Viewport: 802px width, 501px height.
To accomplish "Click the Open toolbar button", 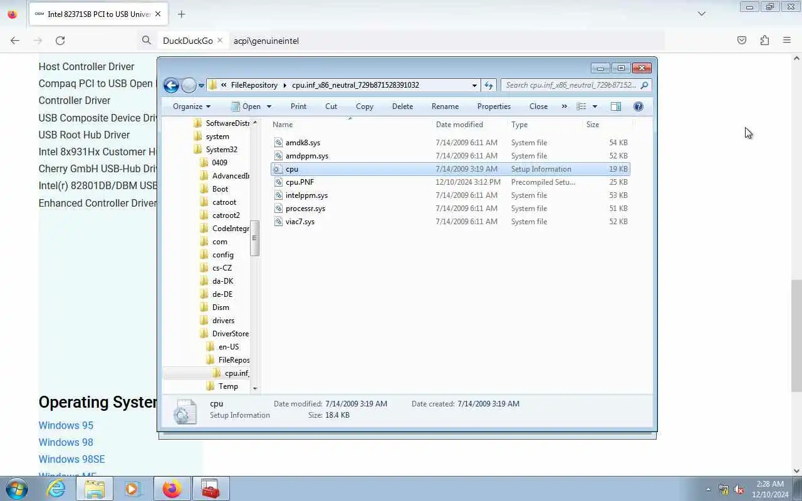I will 246,106.
